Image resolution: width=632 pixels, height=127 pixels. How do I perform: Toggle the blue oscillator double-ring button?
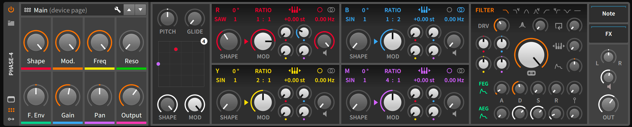[461, 10]
